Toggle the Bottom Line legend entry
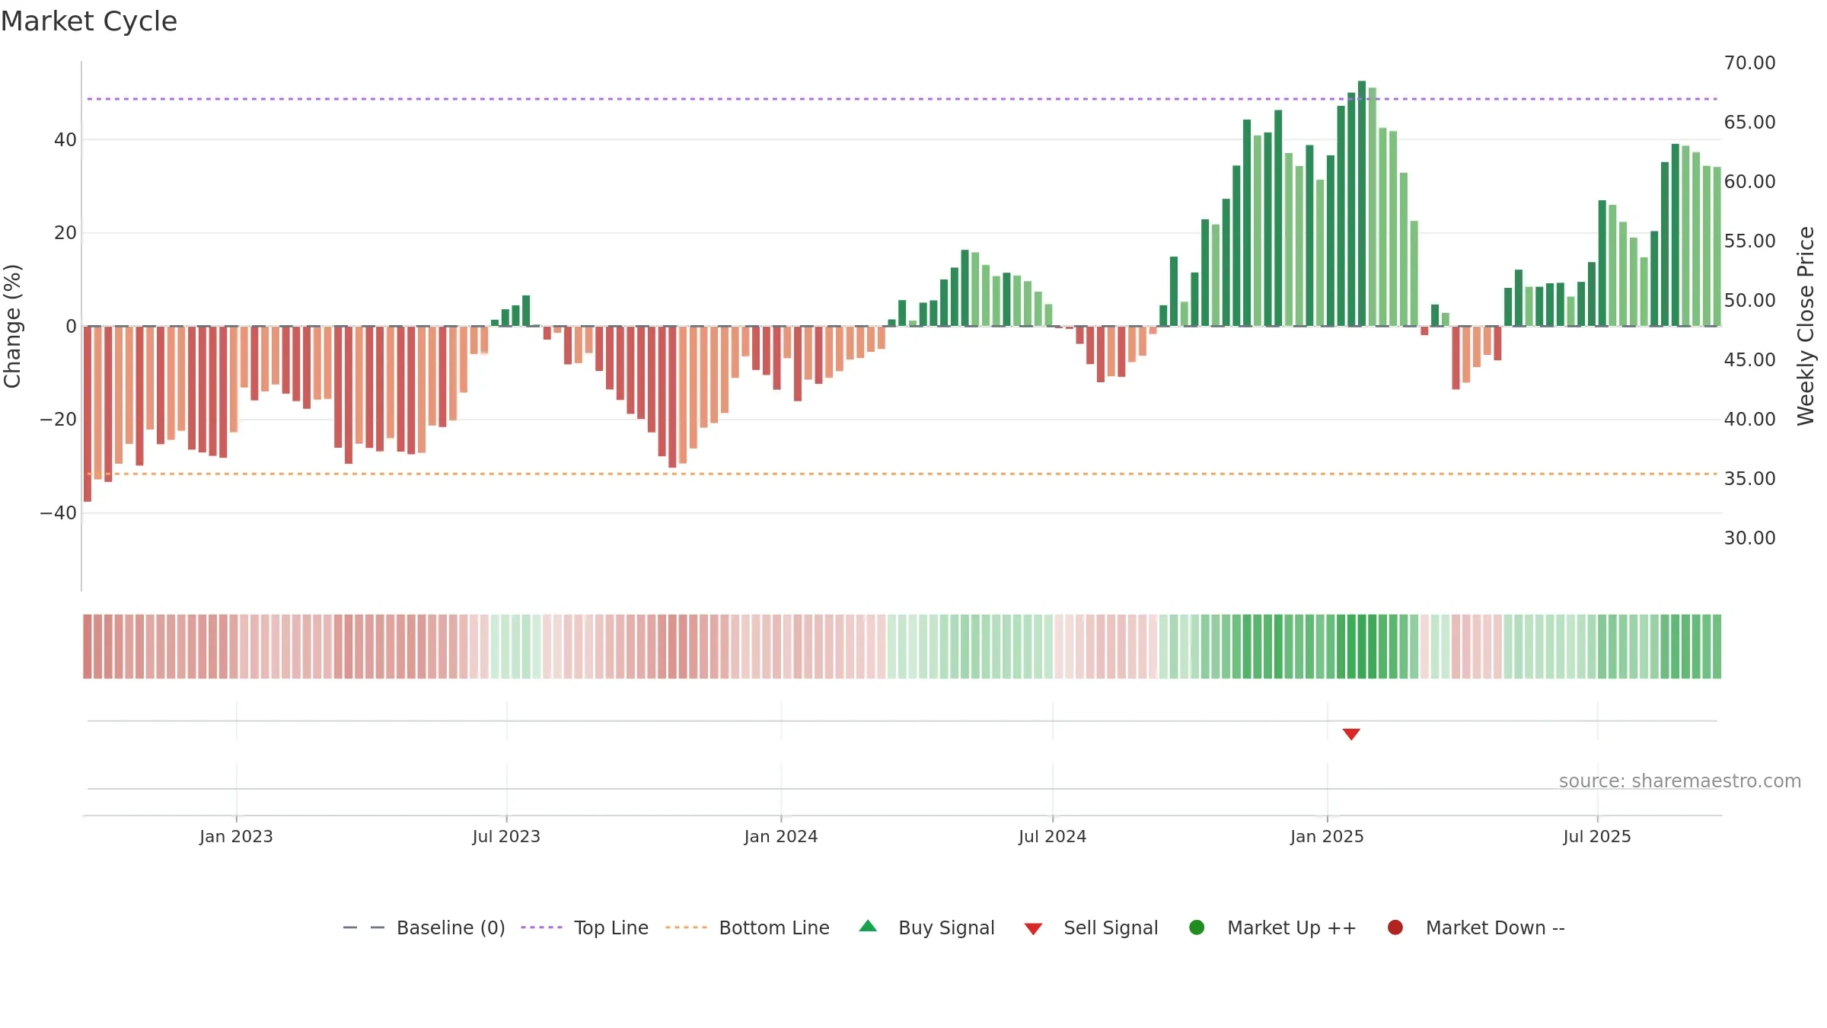The width and height of the screenshot is (1827, 1028). point(748,927)
